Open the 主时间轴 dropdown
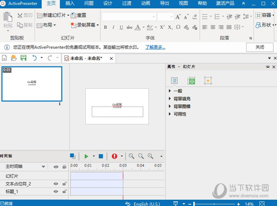The image size is (277, 206). pyautogui.click(x=44, y=167)
